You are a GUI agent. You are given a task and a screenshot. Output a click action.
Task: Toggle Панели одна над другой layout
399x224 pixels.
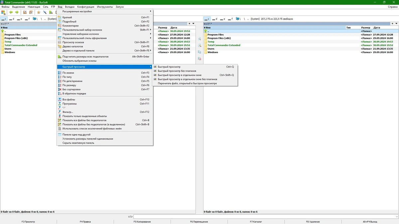coord(105,135)
